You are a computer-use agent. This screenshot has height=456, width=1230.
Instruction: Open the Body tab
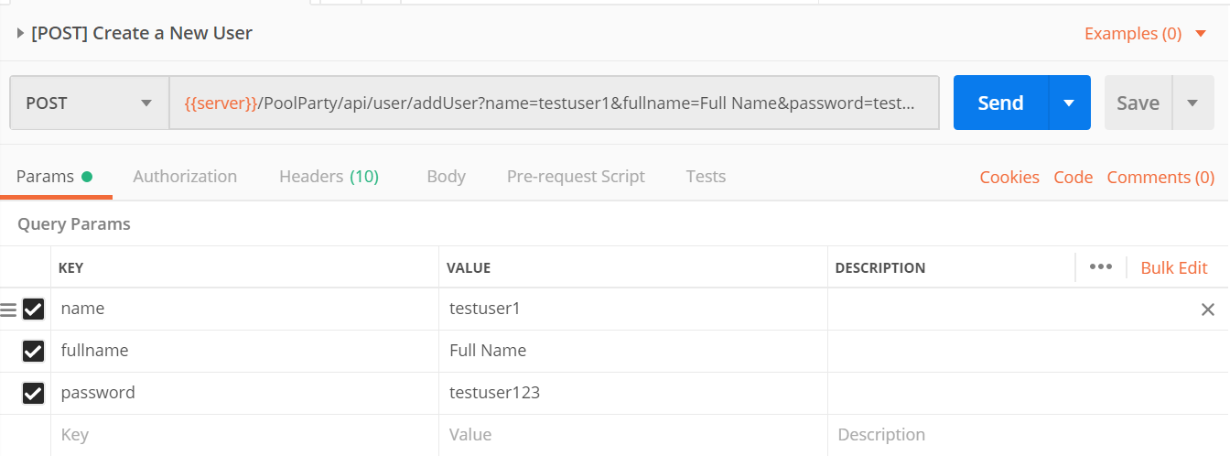[446, 177]
